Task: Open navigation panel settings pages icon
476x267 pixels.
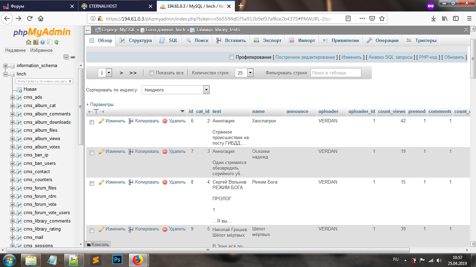Action: [x=49, y=42]
